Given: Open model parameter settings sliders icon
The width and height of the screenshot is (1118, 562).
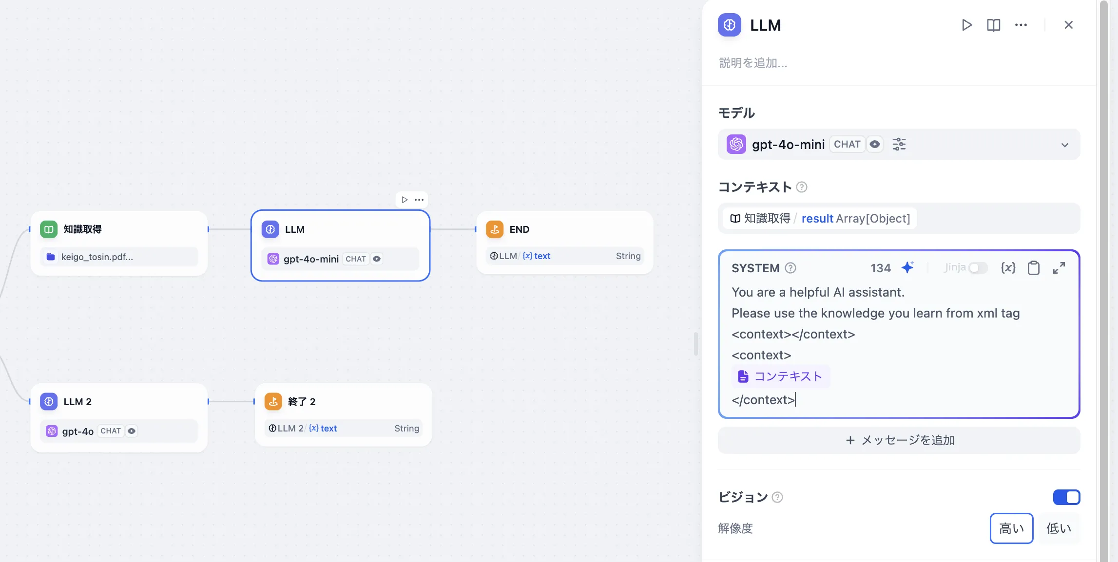Looking at the screenshot, I should tap(899, 144).
